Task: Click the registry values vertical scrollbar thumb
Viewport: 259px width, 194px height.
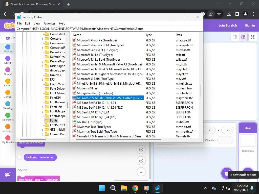Action: pos(201,90)
